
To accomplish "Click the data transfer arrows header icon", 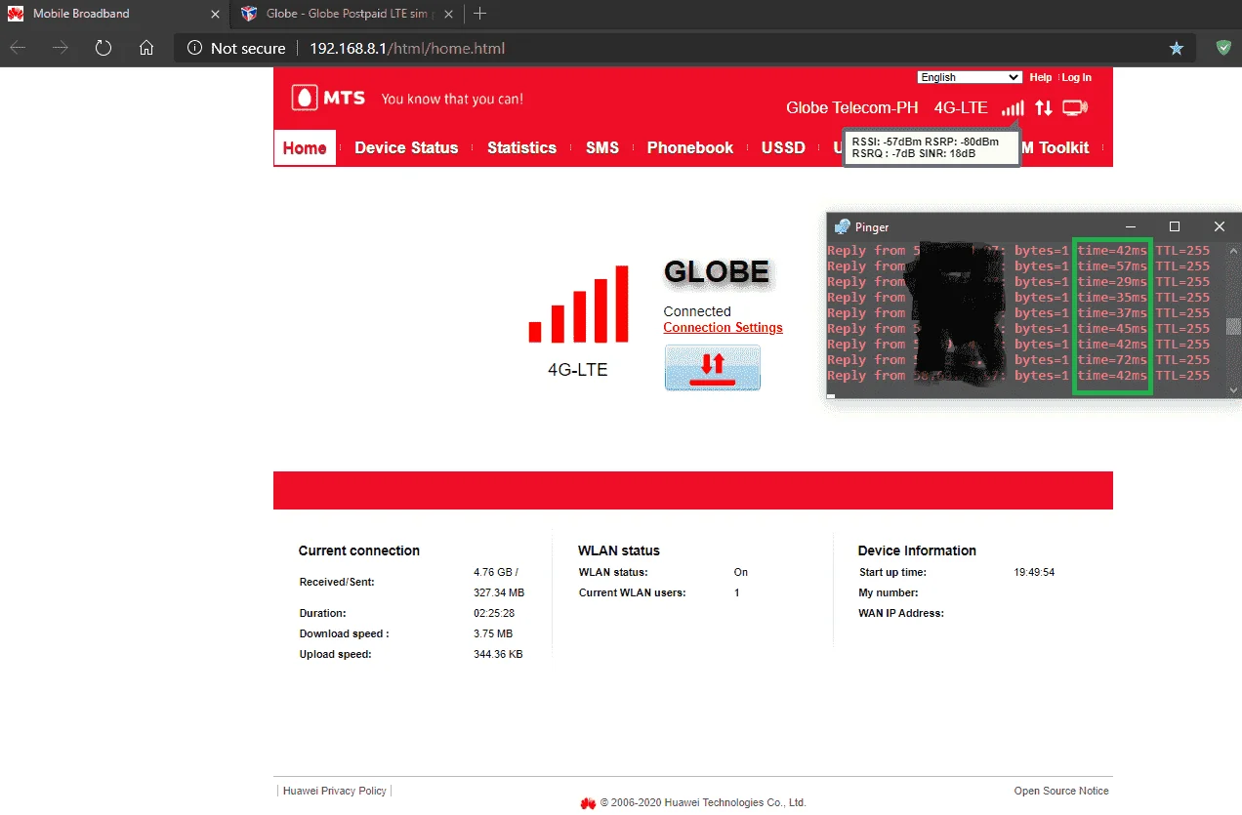I will click(x=1044, y=107).
